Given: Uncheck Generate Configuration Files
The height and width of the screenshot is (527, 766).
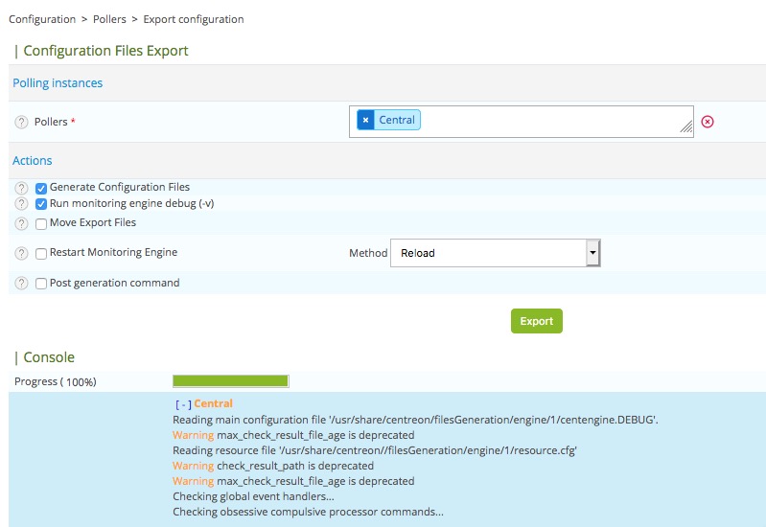Looking at the screenshot, I should (x=41, y=189).
